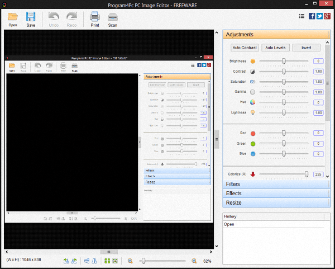Viewport: 335px width, 269px height.
Task: Print the current image
Action: click(x=95, y=19)
